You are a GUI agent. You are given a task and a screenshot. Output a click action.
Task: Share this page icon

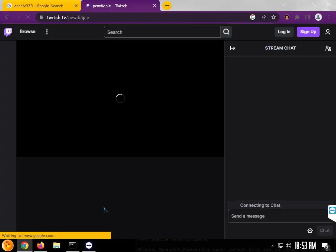click(x=263, y=17)
